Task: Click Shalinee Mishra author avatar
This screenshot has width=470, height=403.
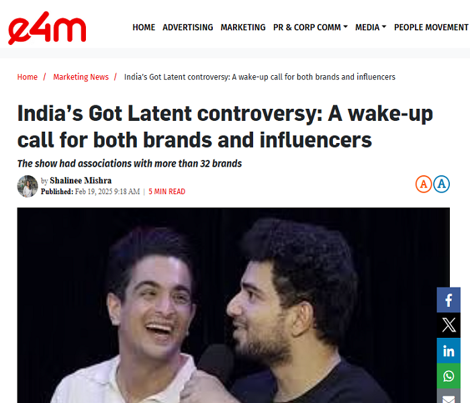Action: click(x=28, y=186)
